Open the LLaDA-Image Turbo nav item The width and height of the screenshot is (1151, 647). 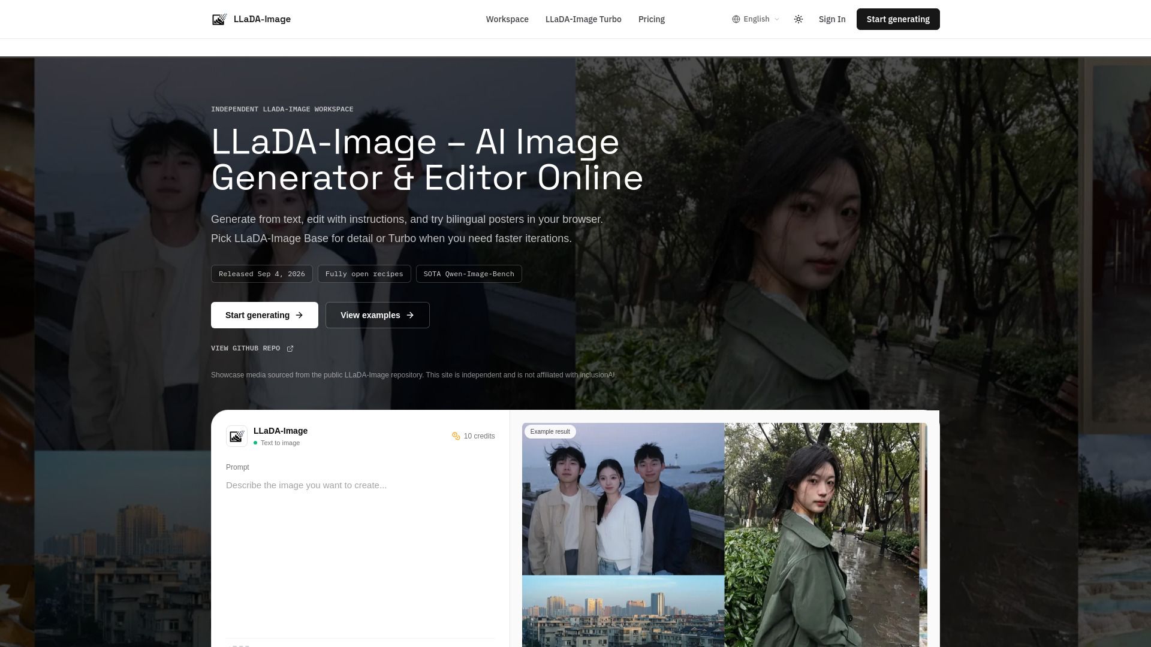[x=583, y=19]
